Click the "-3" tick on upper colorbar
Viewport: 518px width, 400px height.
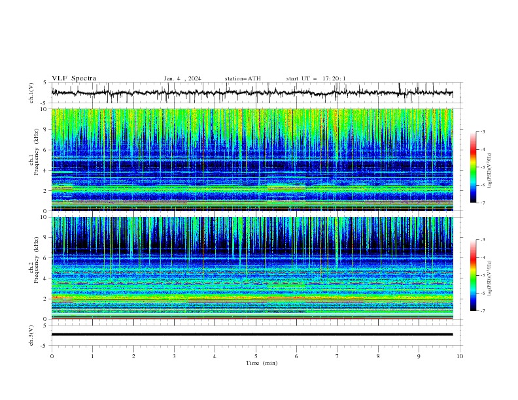coord(482,131)
